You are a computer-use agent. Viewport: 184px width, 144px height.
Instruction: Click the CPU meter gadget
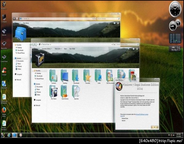click(175, 25)
